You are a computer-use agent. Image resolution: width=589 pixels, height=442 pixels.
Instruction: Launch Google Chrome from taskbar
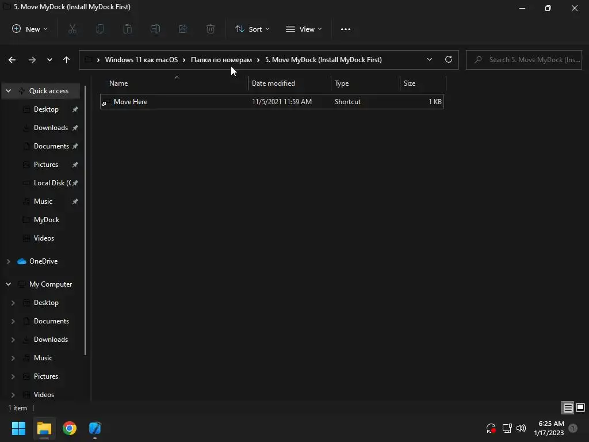[70, 428]
